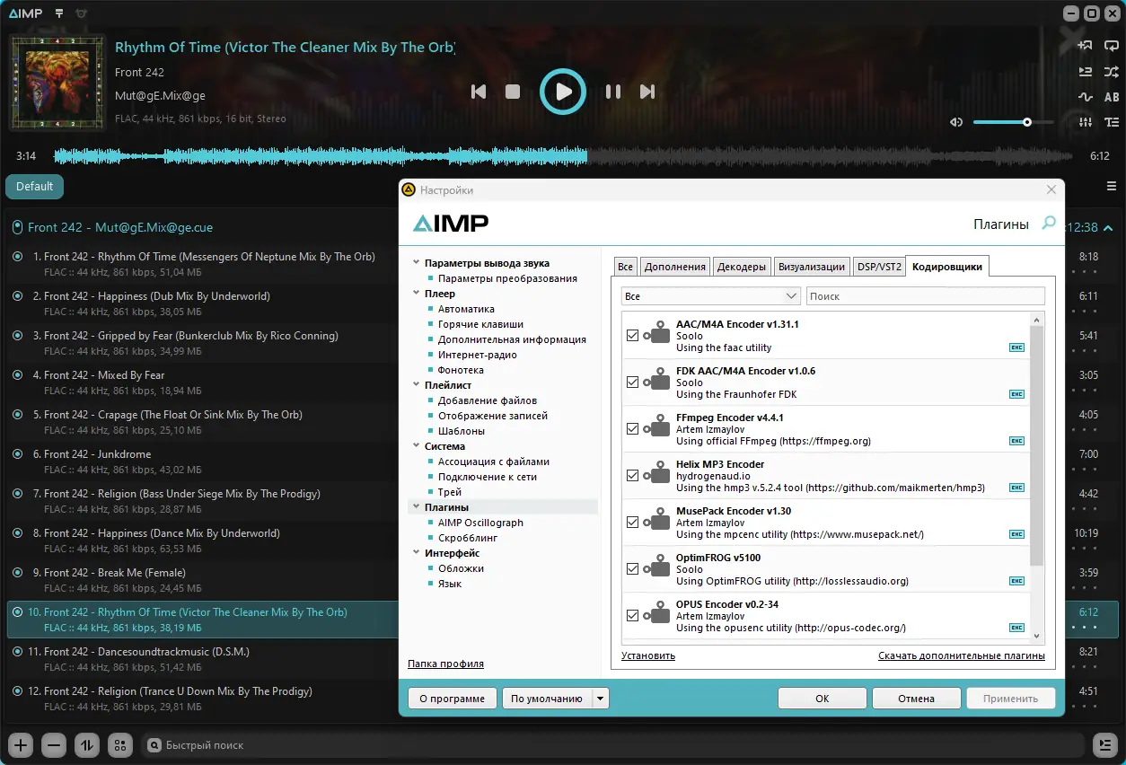Stop playback in AIMP player
This screenshot has width=1126, height=765.
coord(513,92)
